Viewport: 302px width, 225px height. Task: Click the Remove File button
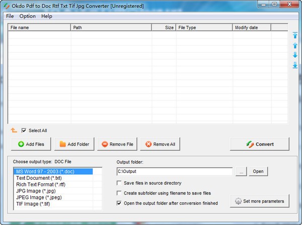117,144
